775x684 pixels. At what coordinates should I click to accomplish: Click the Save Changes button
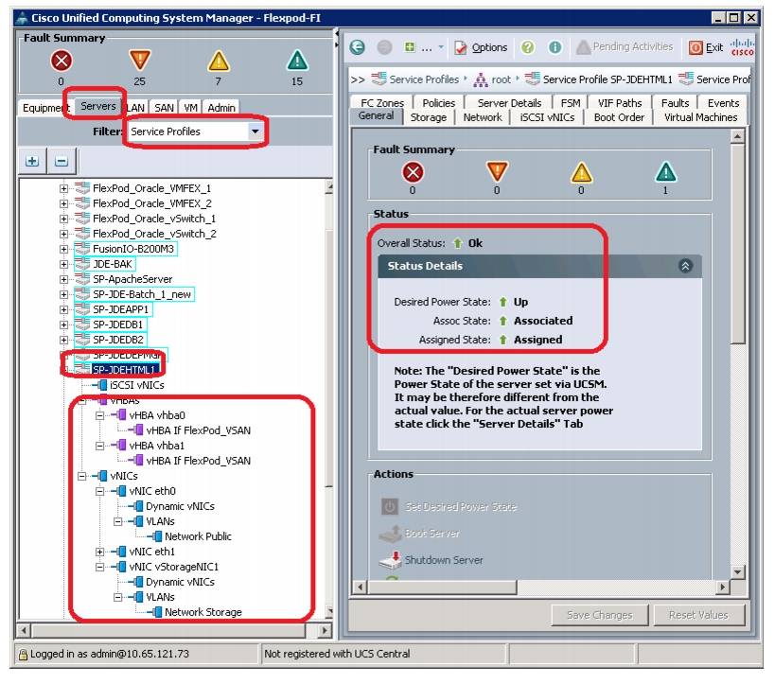pos(600,615)
